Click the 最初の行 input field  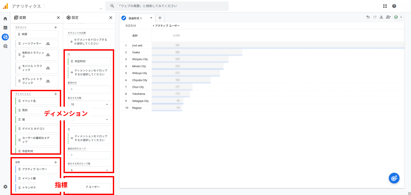[x=89, y=89]
